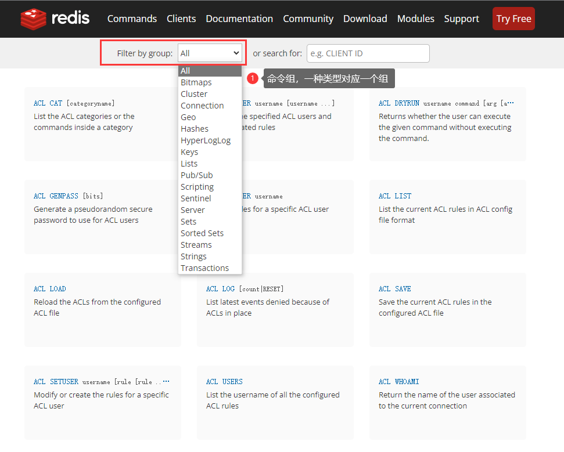
Task: Choose Server from the group options
Action: [210, 210]
